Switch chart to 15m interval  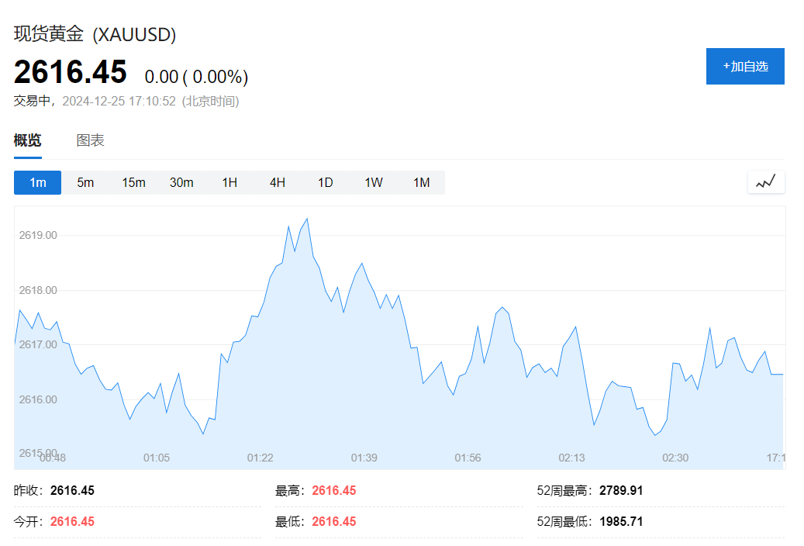(x=133, y=182)
